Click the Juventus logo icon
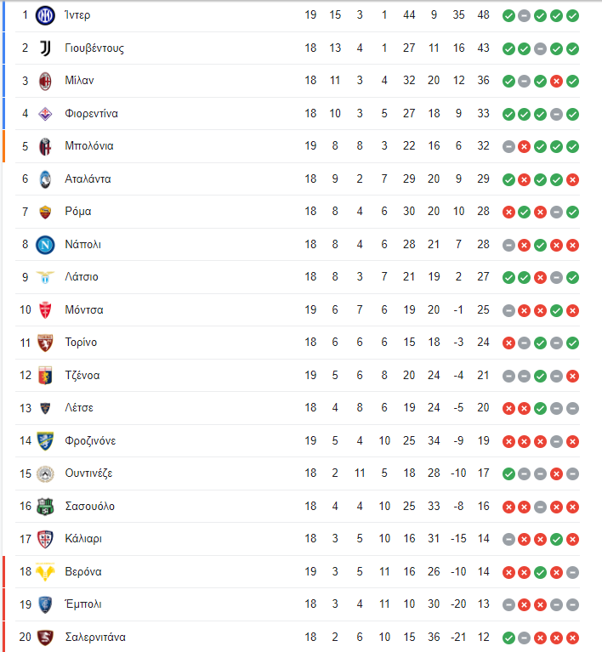602x652 pixels. click(45, 48)
